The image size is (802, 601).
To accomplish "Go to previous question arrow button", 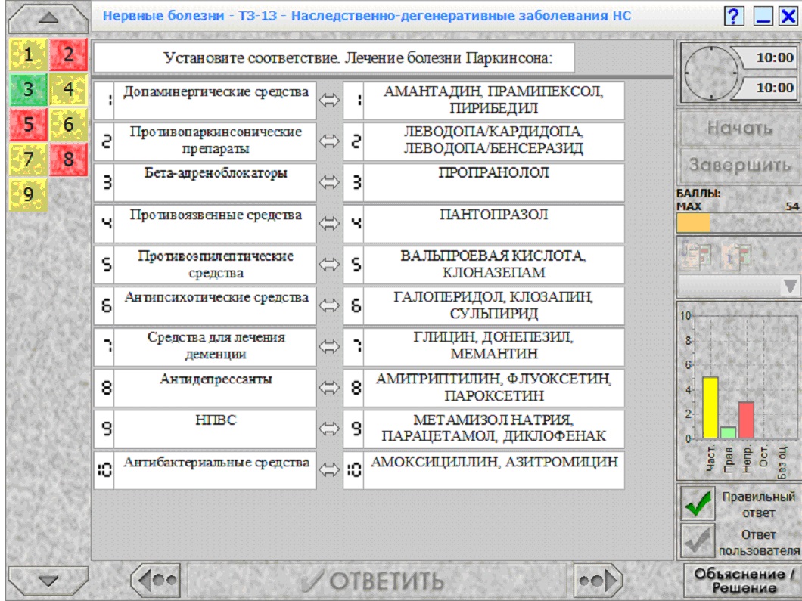I will coord(157,580).
